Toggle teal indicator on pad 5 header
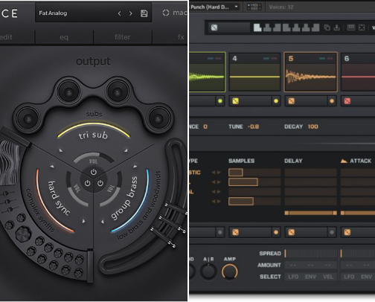This screenshot has width=375, height=302. (x=322, y=59)
